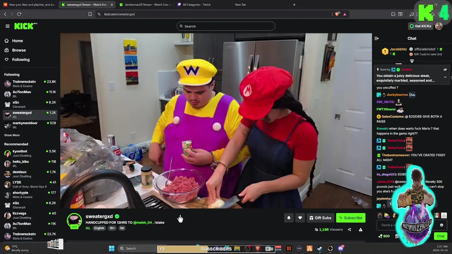
Task: Click duckybourne username in chat
Action: point(397,95)
